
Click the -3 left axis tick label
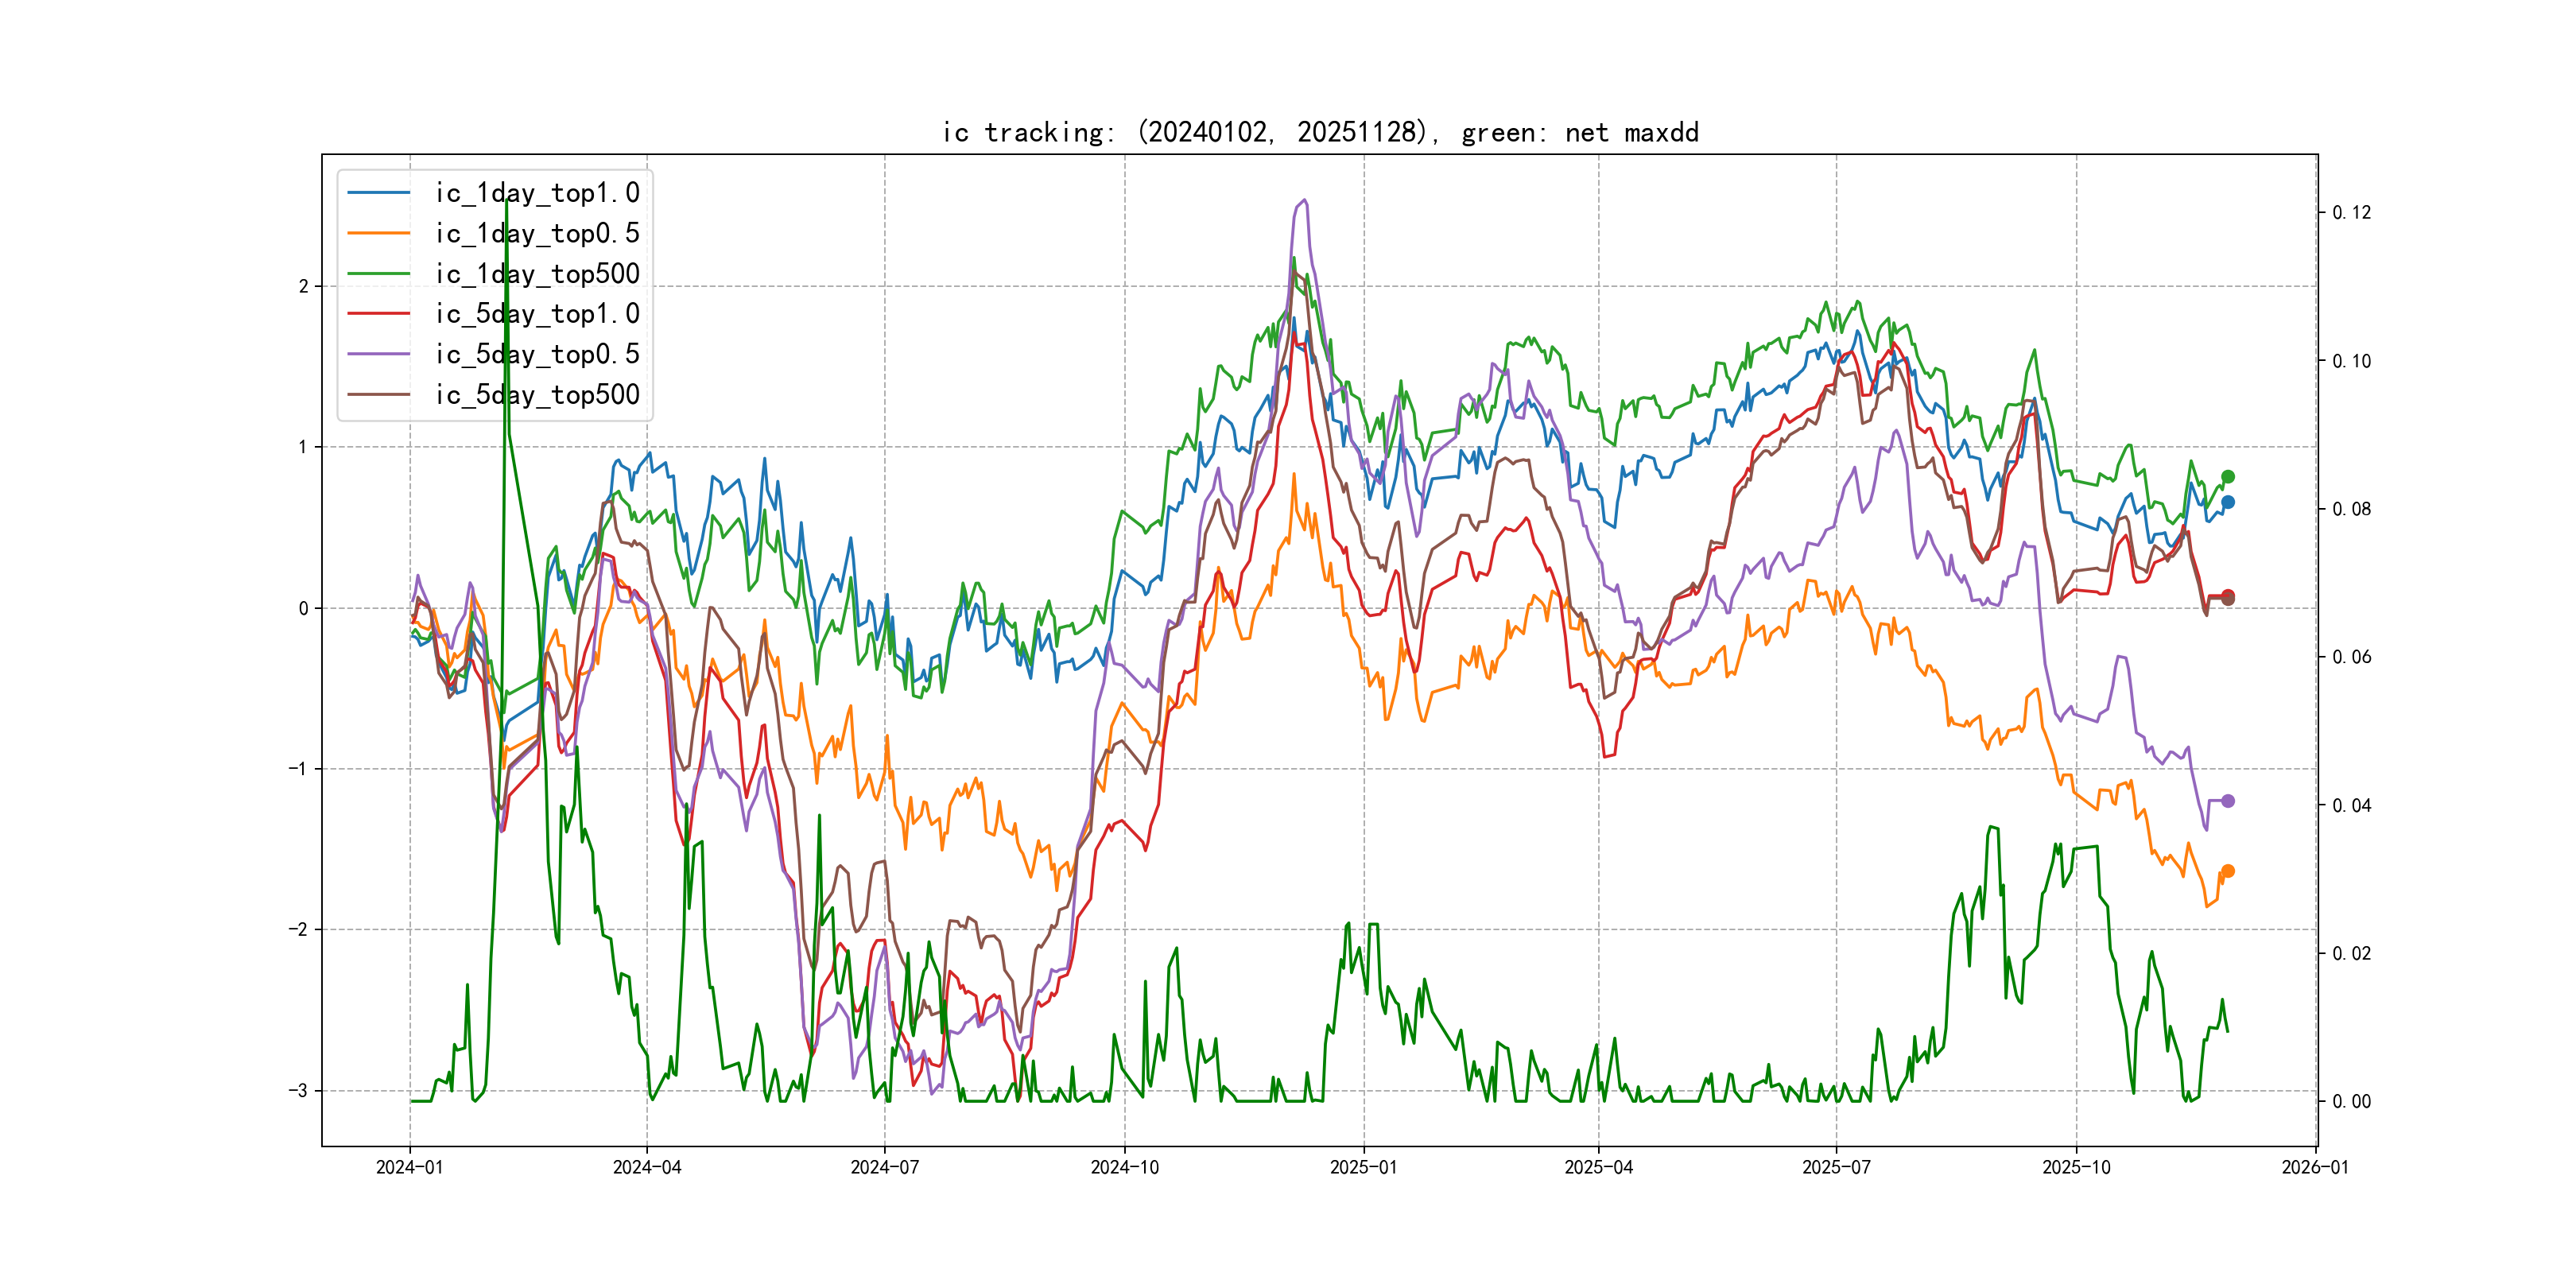pyautogui.click(x=298, y=1090)
